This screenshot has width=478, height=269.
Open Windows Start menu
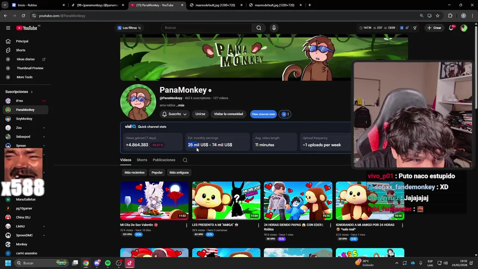click(x=8, y=263)
